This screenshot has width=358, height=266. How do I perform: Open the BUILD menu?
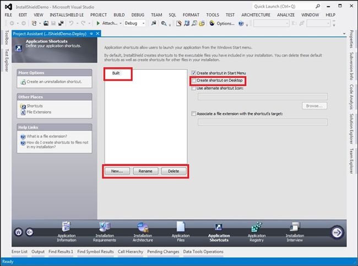pyautogui.click(x=119, y=15)
